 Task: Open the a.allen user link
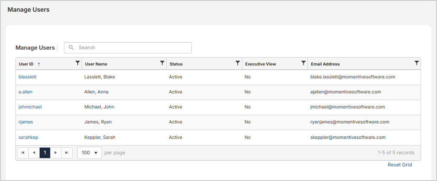click(25, 92)
